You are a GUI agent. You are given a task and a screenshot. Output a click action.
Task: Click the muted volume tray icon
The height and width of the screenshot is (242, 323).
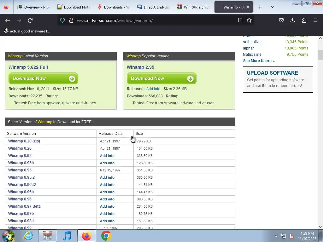(x=291, y=236)
